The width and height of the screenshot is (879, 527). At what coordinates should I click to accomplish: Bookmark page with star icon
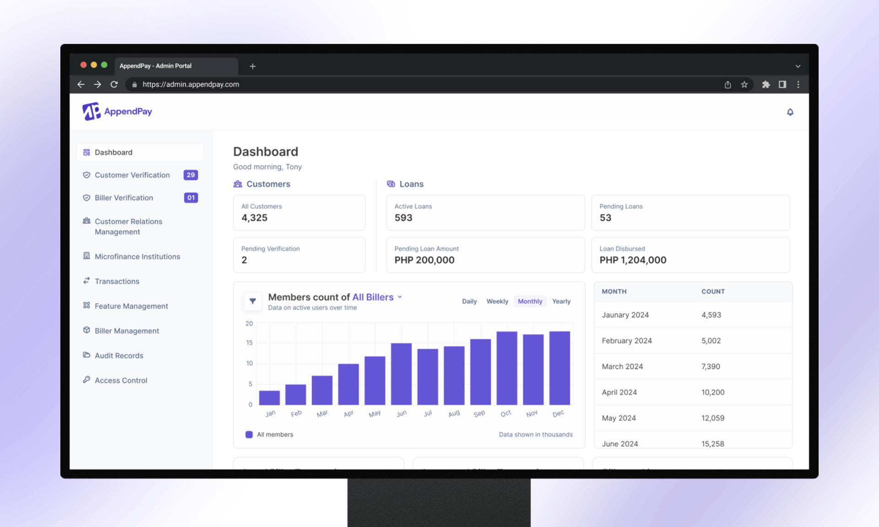coord(744,84)
